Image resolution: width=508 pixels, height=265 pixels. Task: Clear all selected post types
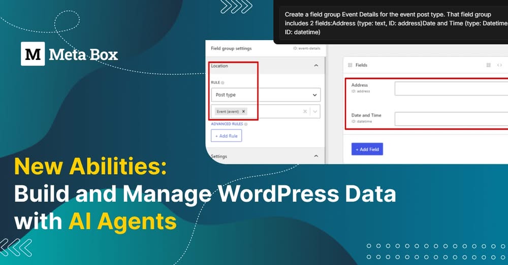305,112
